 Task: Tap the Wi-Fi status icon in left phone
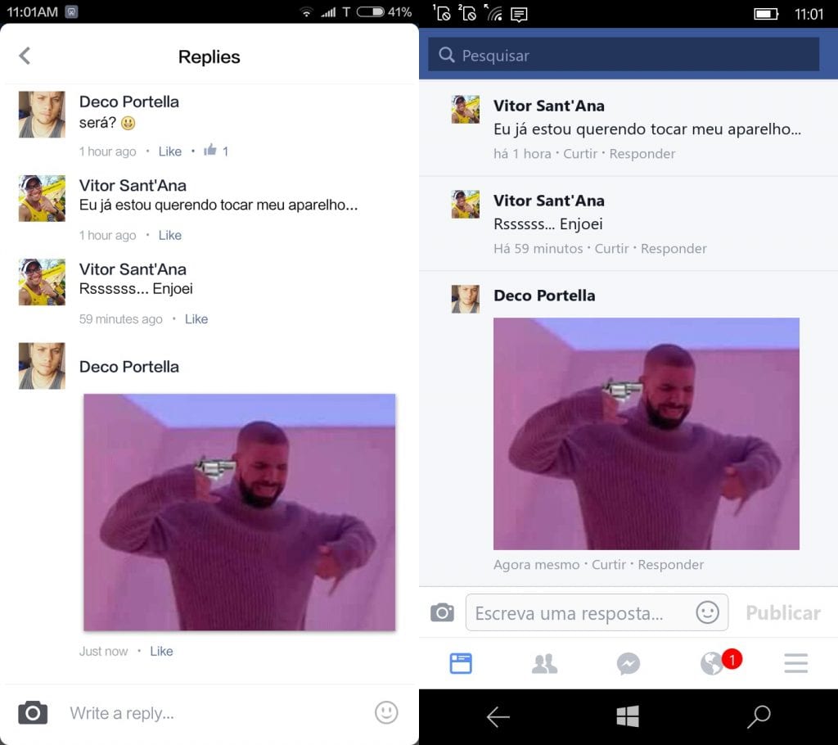(x=306, y=11)
